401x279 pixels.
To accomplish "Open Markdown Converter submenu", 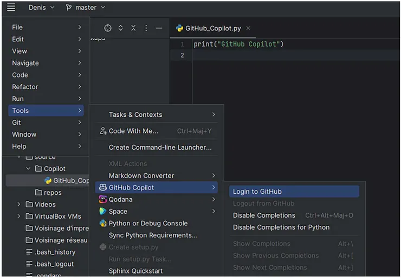I will coord(141,175).
